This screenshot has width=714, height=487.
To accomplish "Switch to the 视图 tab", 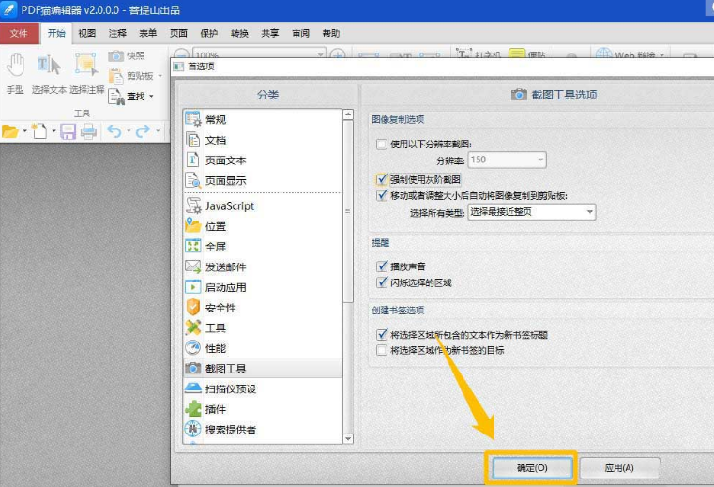I will pyautogui.click(x=86, y=33).
